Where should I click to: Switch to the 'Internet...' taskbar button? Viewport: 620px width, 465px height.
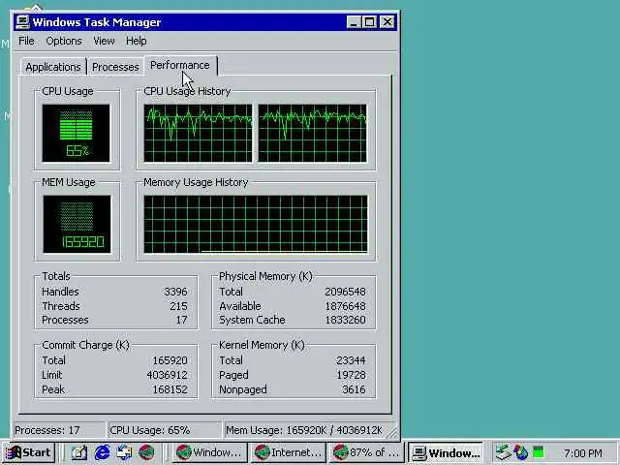point(287,452)
